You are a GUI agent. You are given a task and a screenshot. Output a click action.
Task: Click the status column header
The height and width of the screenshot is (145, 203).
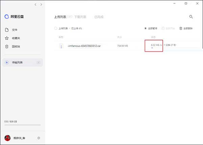tap(153, 37)
